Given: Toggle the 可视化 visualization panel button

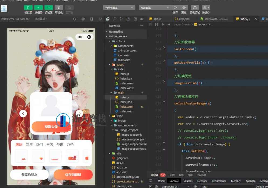Looking at the screenshot, I should click(x=59, y=8).
